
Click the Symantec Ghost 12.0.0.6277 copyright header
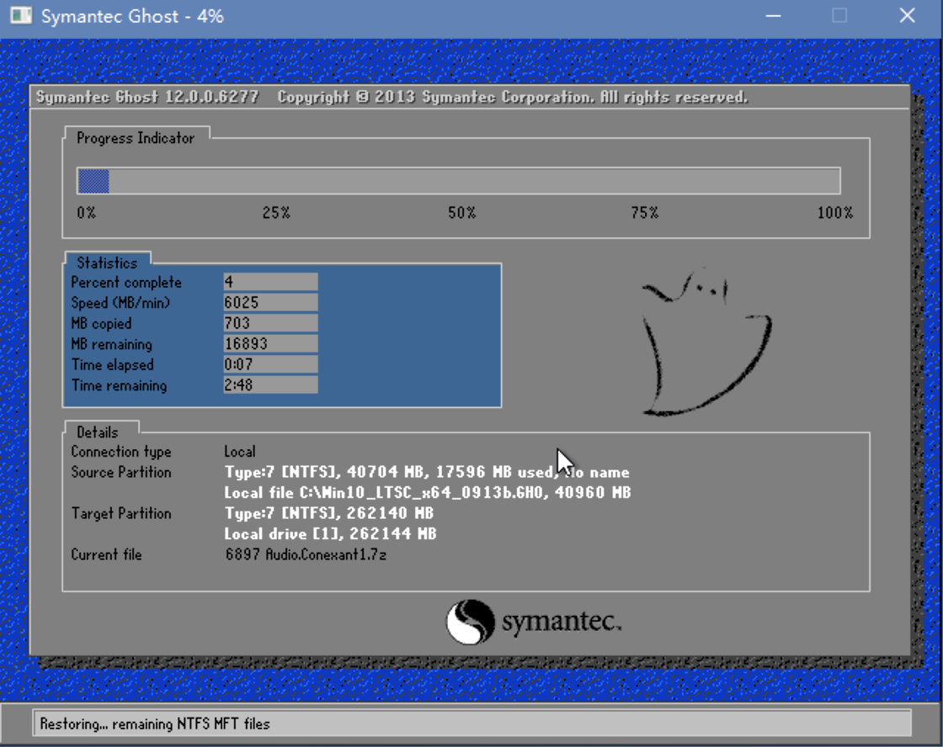click(392, 98)
